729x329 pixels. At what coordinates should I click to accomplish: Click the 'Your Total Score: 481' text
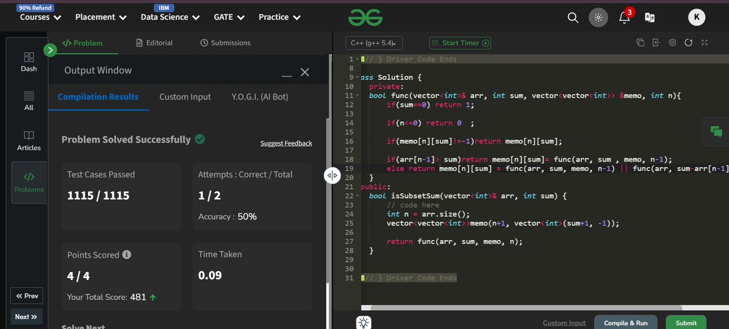[106, 297]
